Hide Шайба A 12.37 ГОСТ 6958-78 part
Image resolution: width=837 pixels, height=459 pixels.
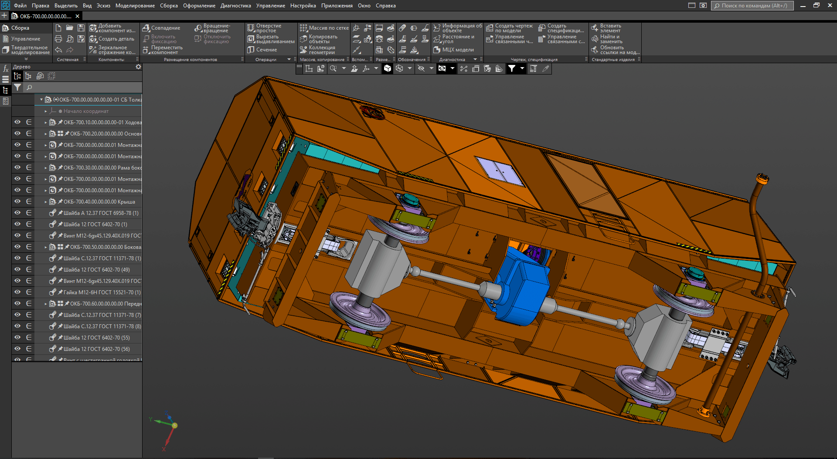click(x=17, y=213)
